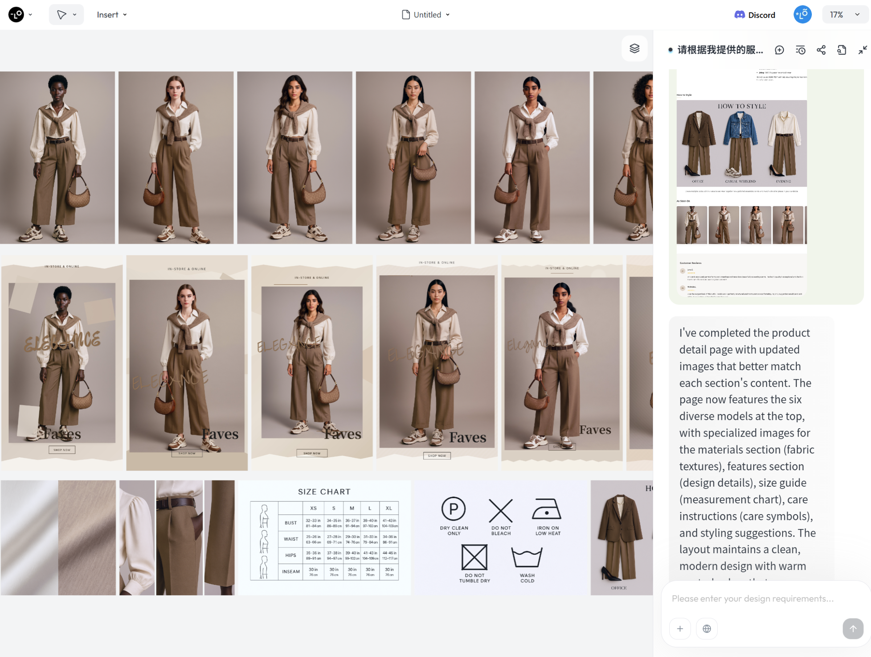Click the plus attachment icon below input

[680, 628]
